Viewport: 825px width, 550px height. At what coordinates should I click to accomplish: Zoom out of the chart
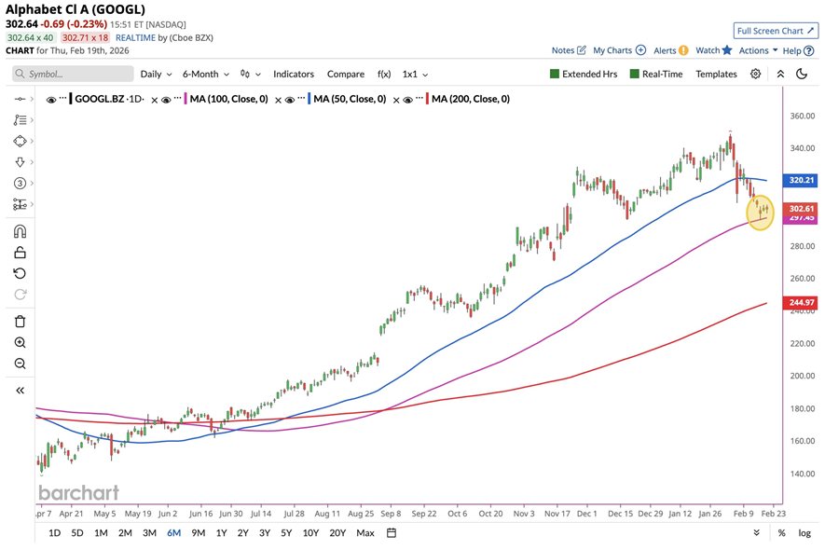[x=20, y=364]
